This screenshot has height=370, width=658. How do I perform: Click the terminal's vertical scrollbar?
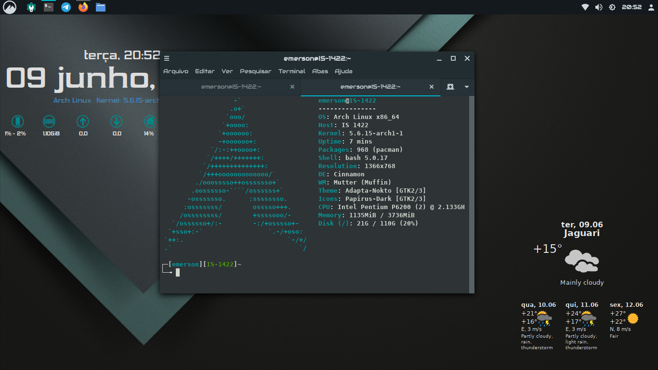point(472,193)
